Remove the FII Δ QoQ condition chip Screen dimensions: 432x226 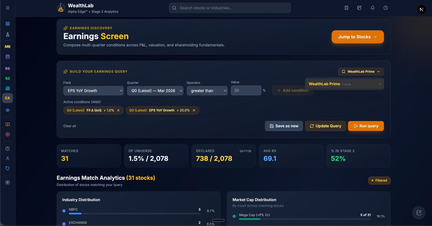coord(118,110)
